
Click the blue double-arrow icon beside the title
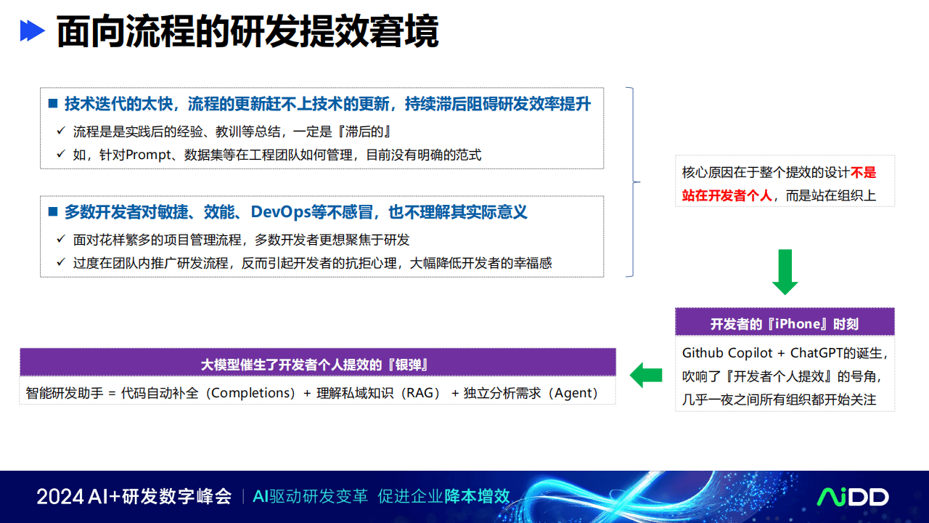point(33,31)
